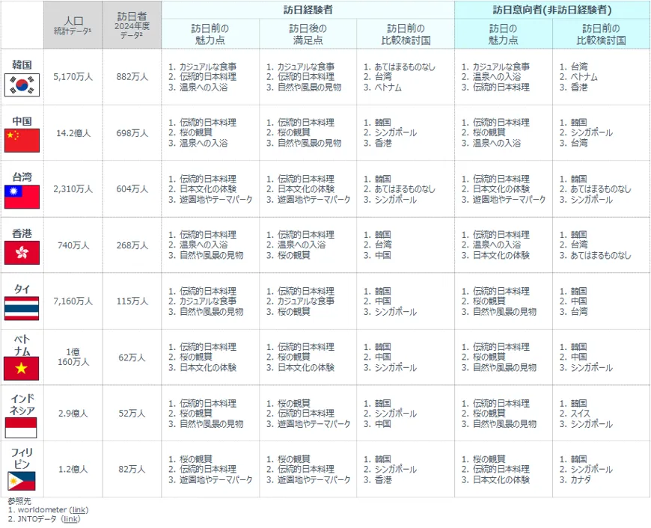Click the South Korea flag icon
Image resolution: width=651 pixels, height=528 pixels.
[x=22, y=85]
